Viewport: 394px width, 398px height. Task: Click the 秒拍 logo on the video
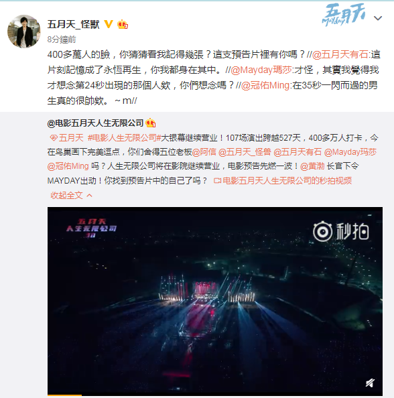[341, 231]
